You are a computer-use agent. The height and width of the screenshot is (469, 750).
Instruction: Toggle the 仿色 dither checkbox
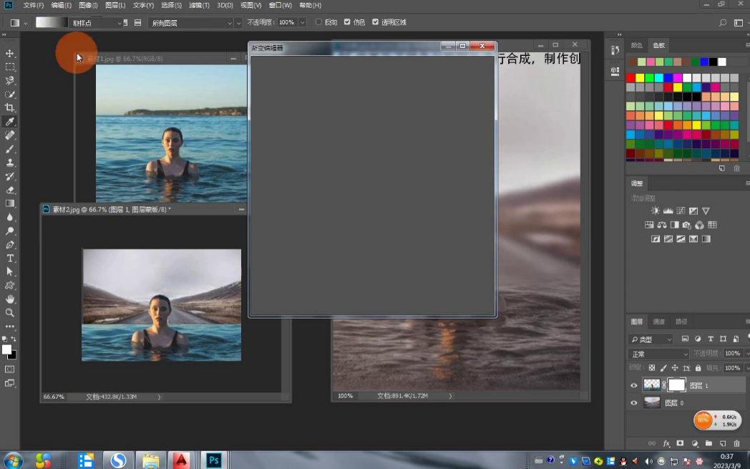coord(347,22)
